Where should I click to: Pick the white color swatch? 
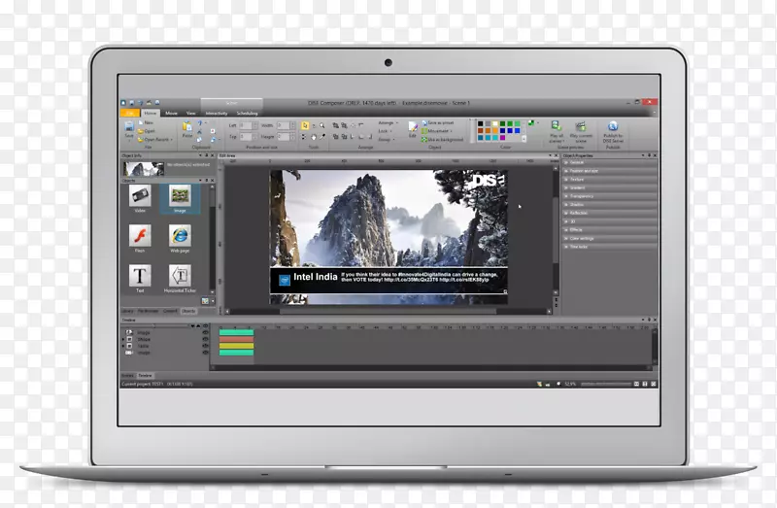point(494,124)
